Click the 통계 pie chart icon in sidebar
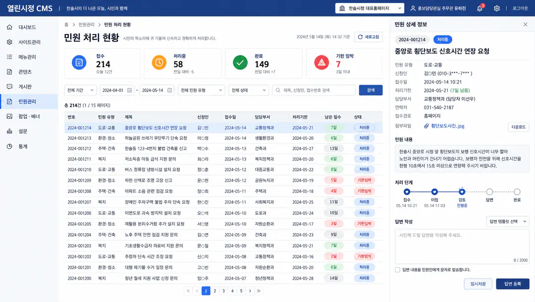 point(9,146)
